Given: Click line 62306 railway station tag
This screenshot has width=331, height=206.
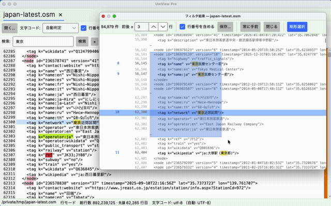Looking at the screenshot, I should click(x=62, y=150).
